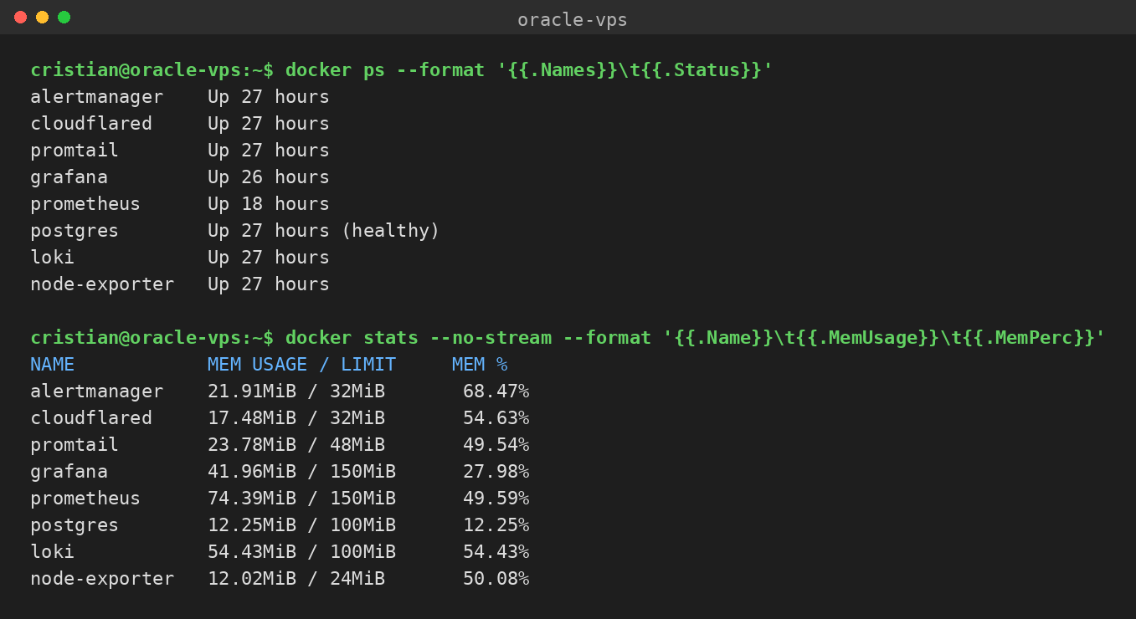Click grafana in the docker ps output

pos(69,177)
